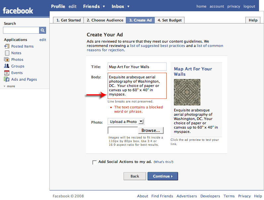Click the Notes application icon

coord(7,53)
